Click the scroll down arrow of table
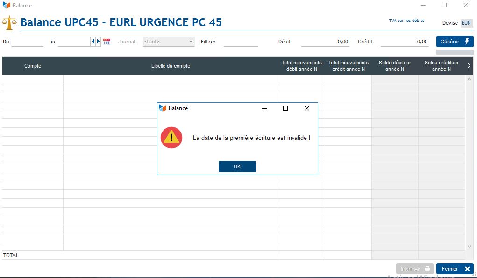This screenshot has height=278, width=477. (x=469, y=246)
